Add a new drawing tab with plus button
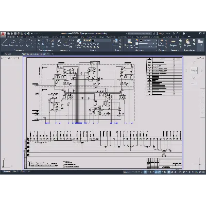Screen dimensions: 206x206 [x=53, y=54]
